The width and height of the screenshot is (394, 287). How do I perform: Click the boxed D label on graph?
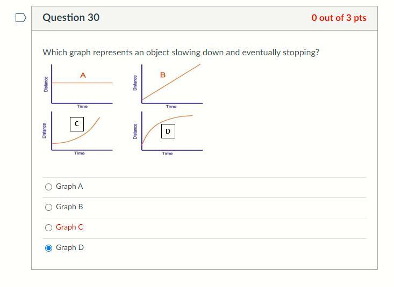[x=168, y=131]
